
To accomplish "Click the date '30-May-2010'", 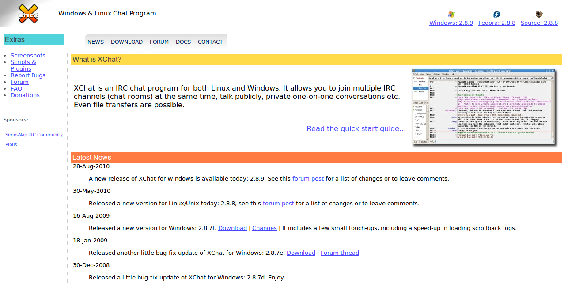I will point(92,191).
